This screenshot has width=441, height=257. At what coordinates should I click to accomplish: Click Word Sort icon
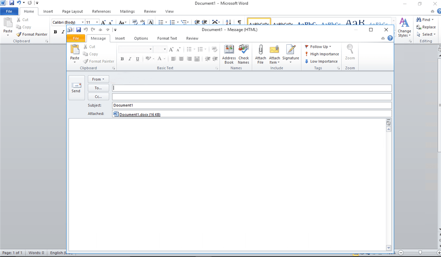pos(228,22)
